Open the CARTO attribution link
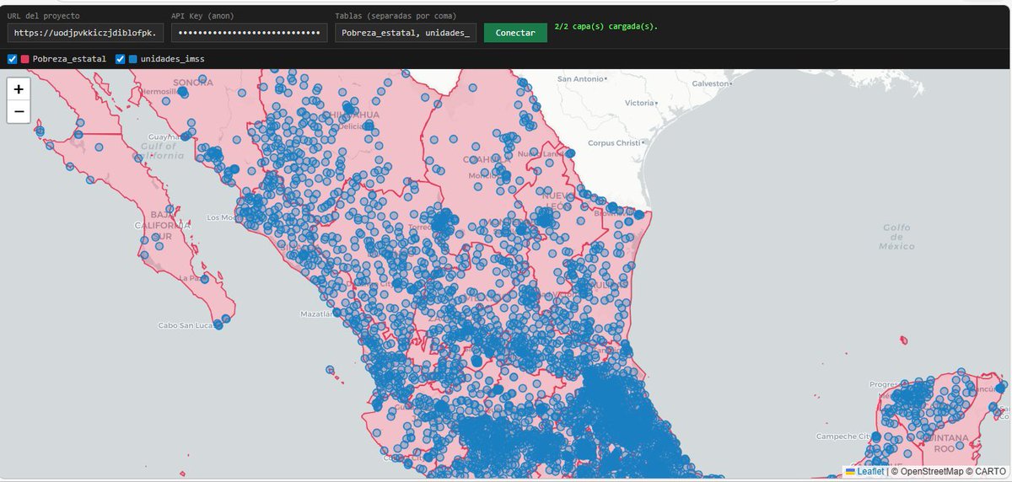Viewport: 1012px width, 482px height. pos(992,472)
